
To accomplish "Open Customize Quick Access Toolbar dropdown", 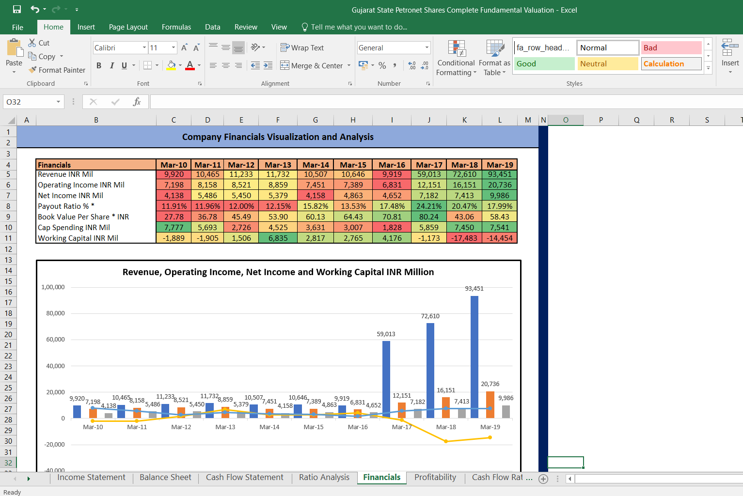I will tap(77, 9).
